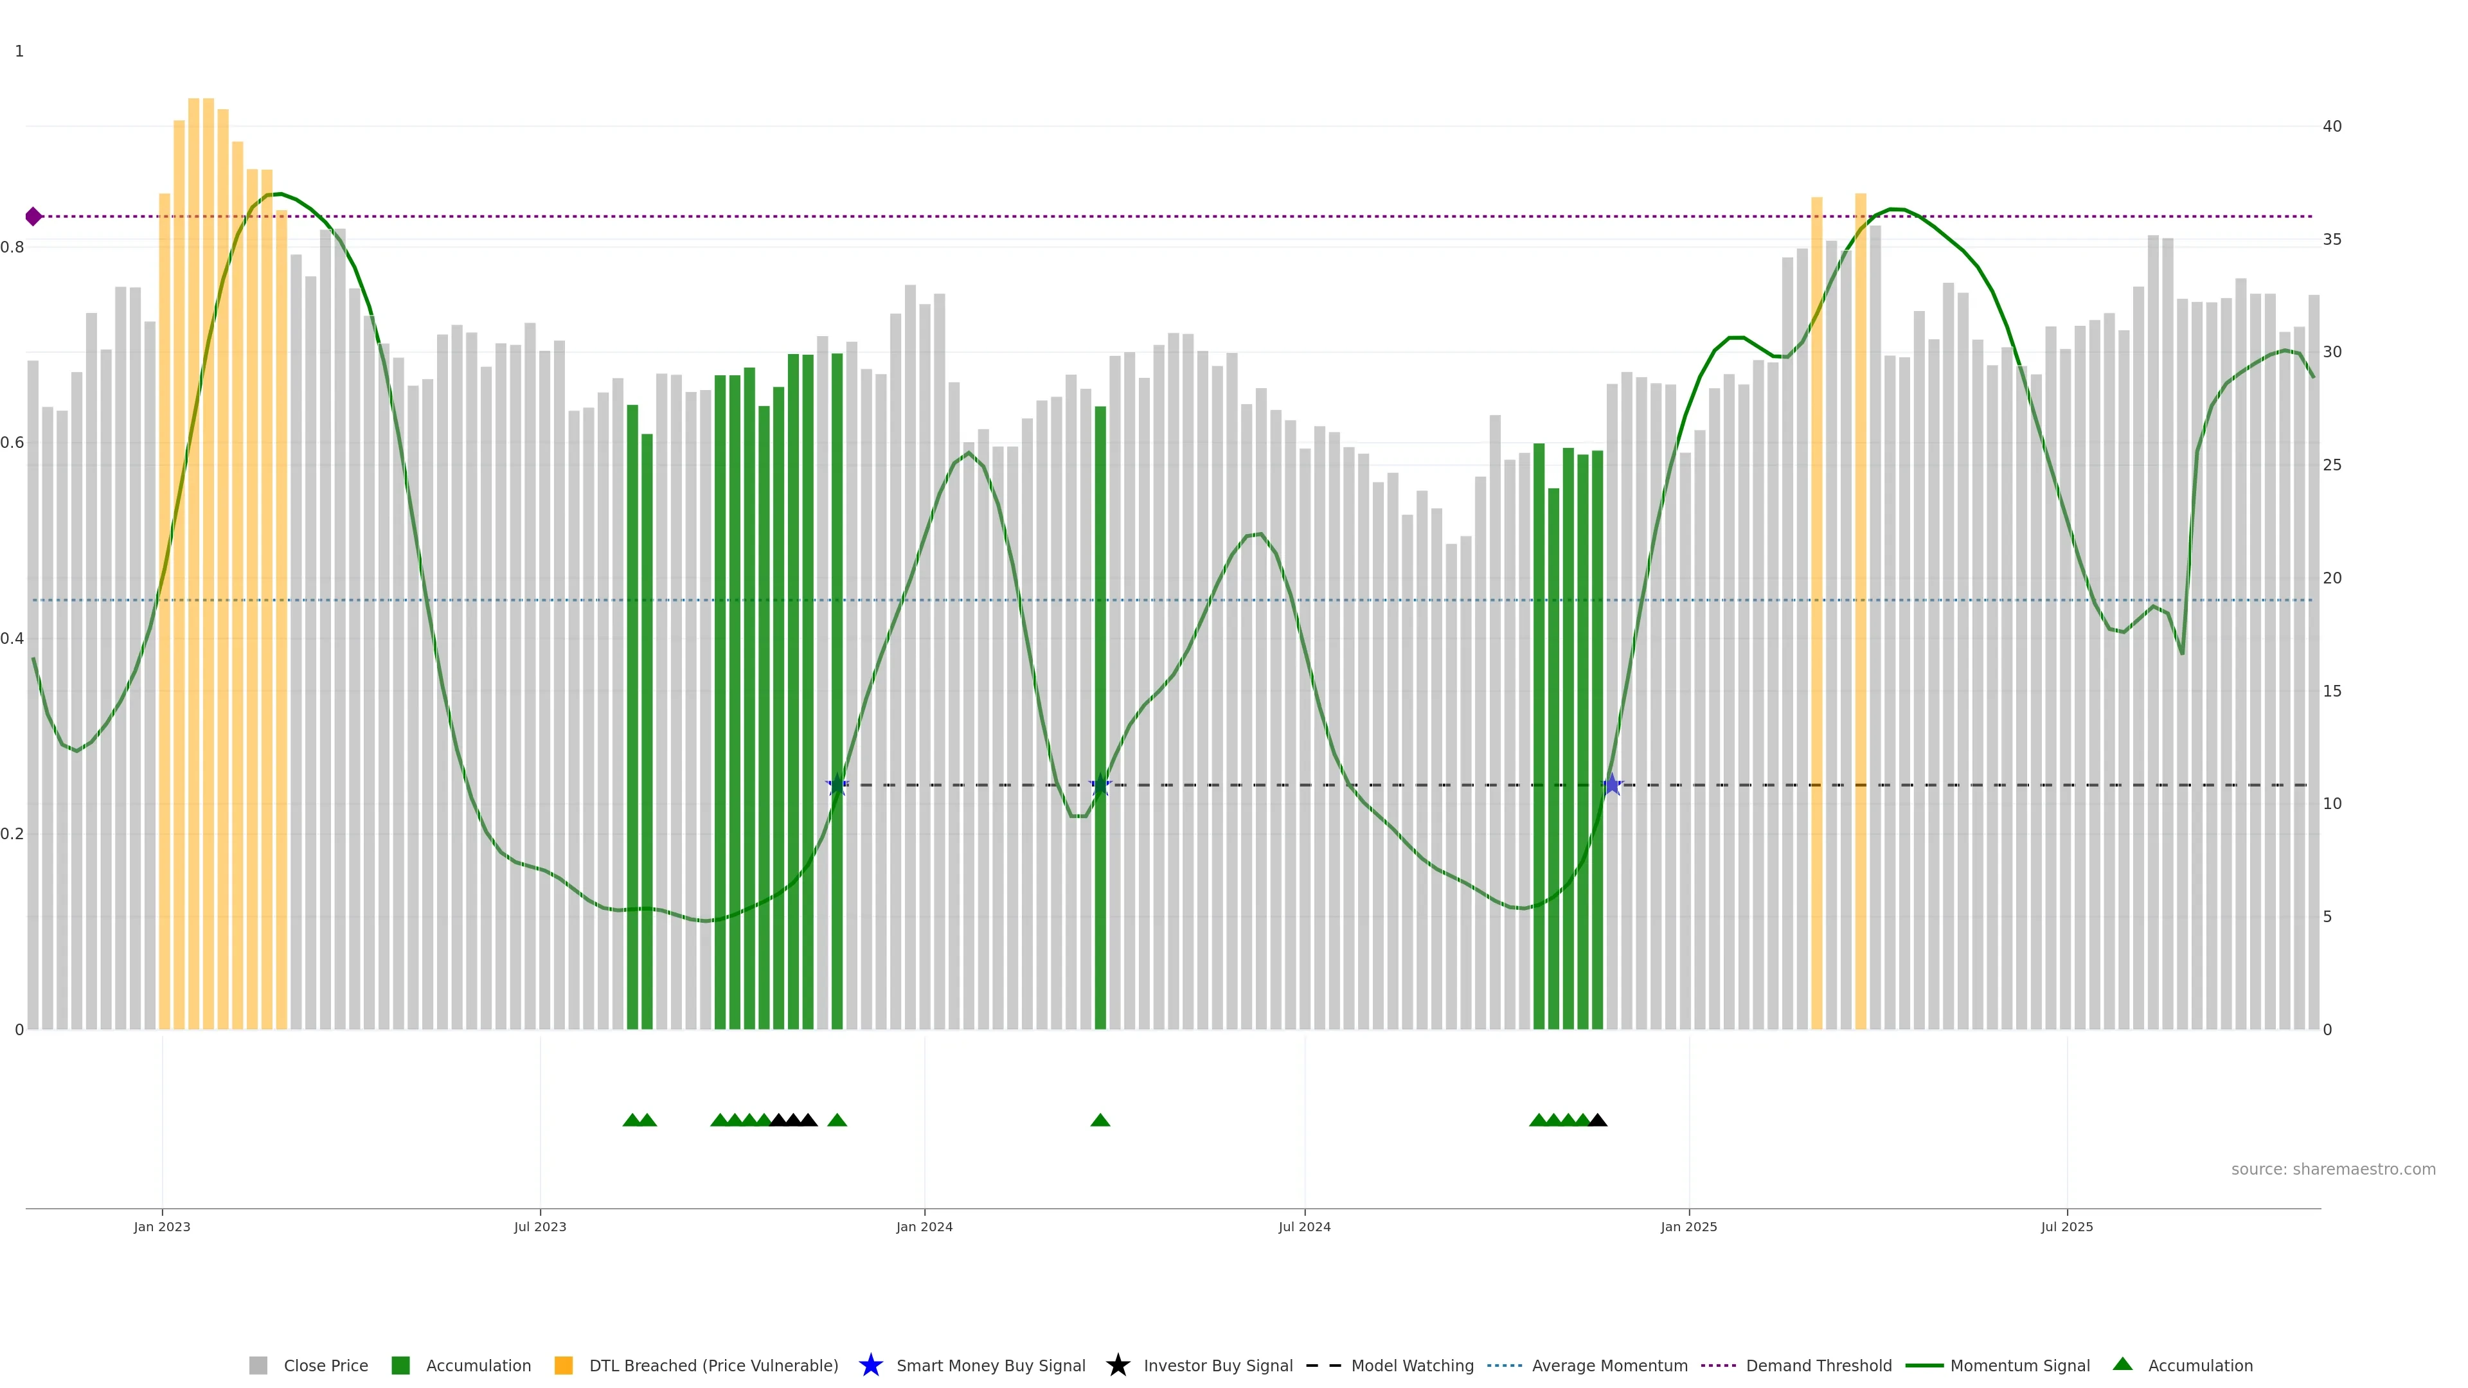Click the Jan 2024 x-axis label
2468x1388 pixels.
click(x=924, y=1227)
